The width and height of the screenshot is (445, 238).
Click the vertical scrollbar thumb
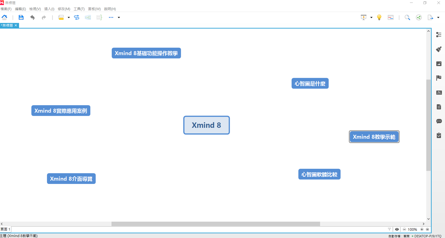click(x=428, y=125)
